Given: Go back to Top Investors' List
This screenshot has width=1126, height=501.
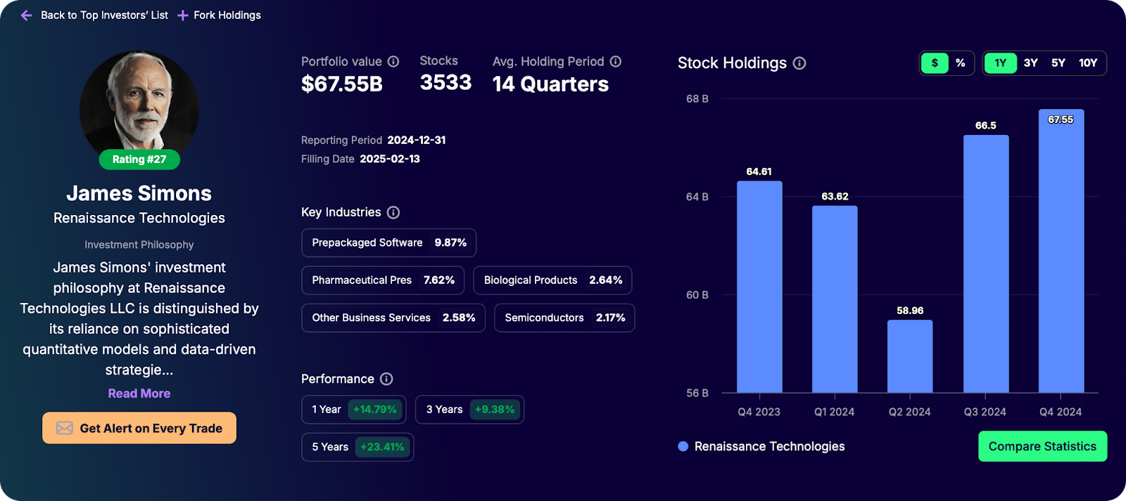Looking at the screenshot, I should pyautogui.click(x=104, y=15).
